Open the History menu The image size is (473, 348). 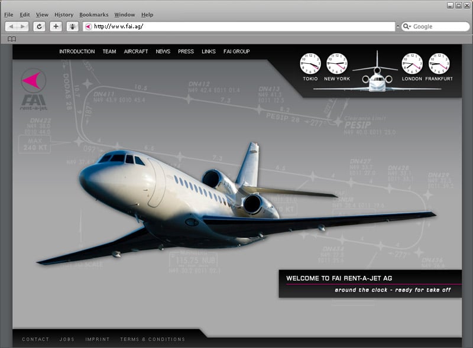(64, 15)
